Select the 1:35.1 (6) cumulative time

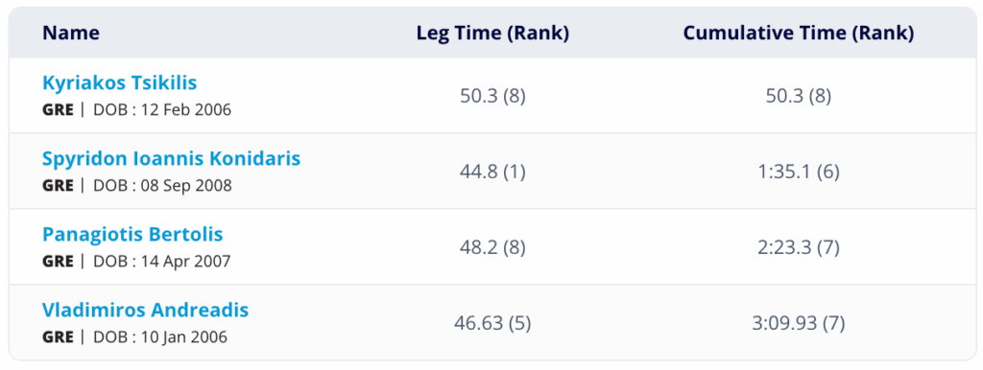(x=799, y=173)
